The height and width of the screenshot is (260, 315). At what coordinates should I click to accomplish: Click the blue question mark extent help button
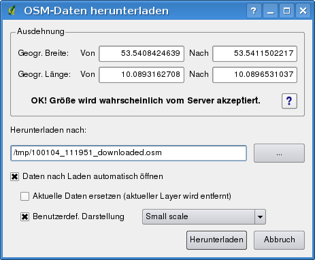tap(289, 101)
